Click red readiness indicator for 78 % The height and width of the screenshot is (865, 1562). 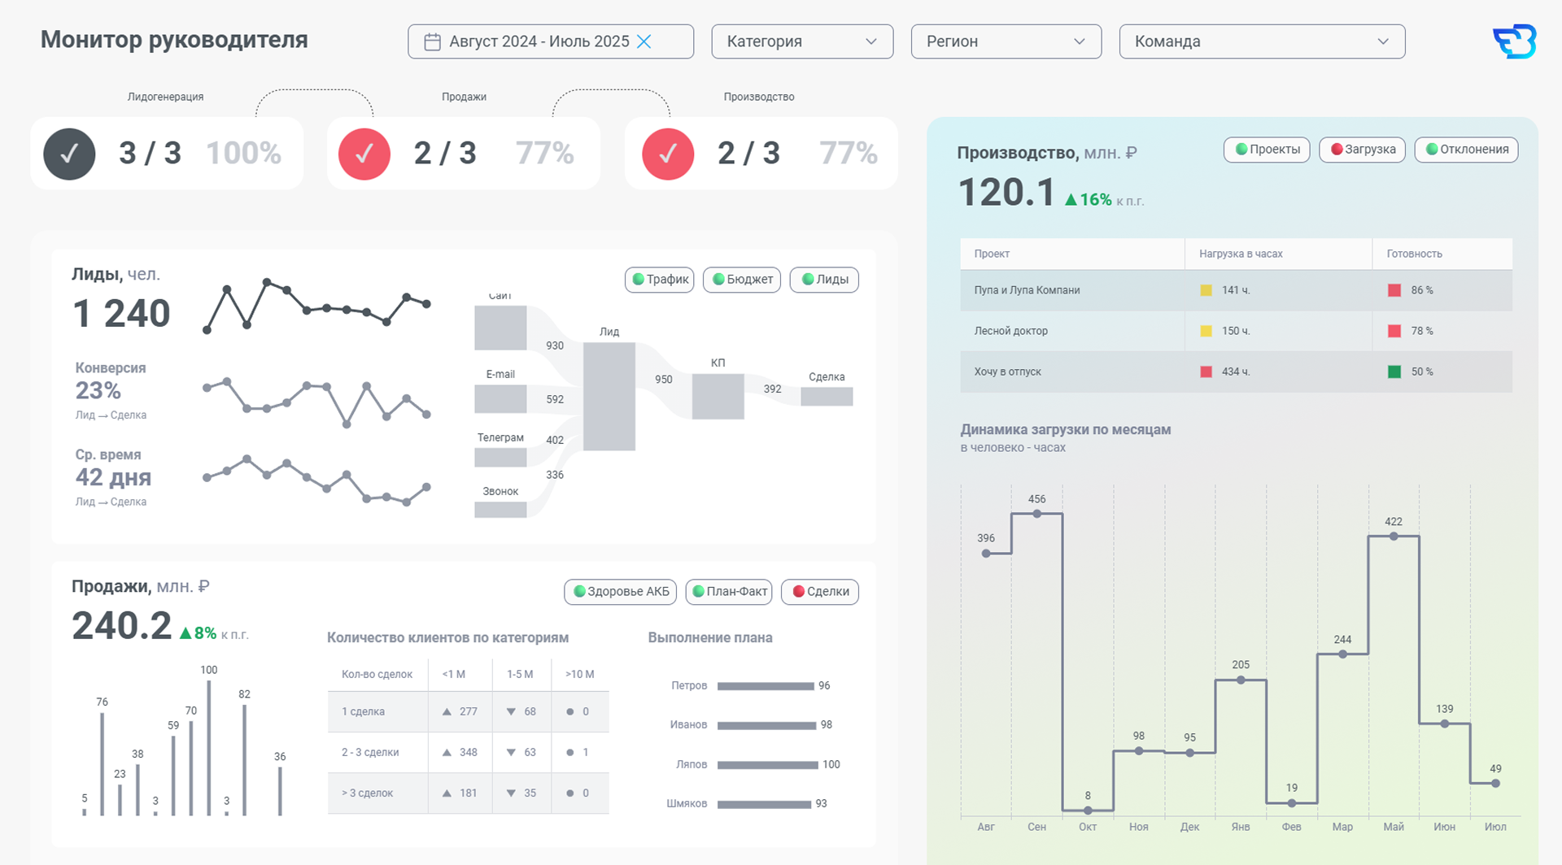point(1394,331)
